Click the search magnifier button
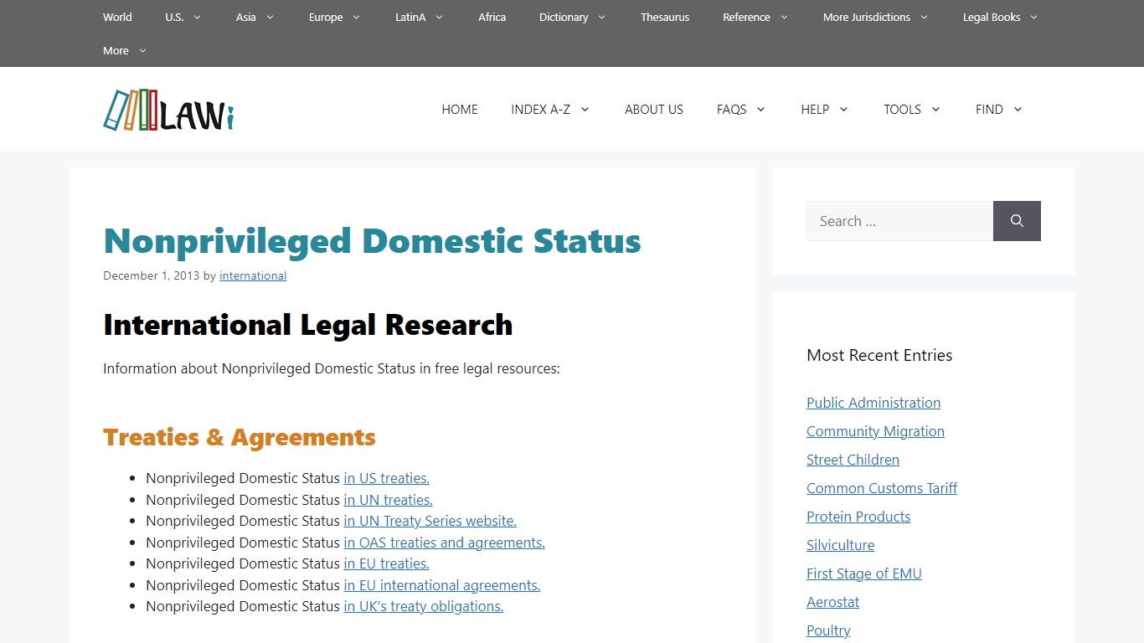Screen dimensions: 1144x643 [1017, 221]
